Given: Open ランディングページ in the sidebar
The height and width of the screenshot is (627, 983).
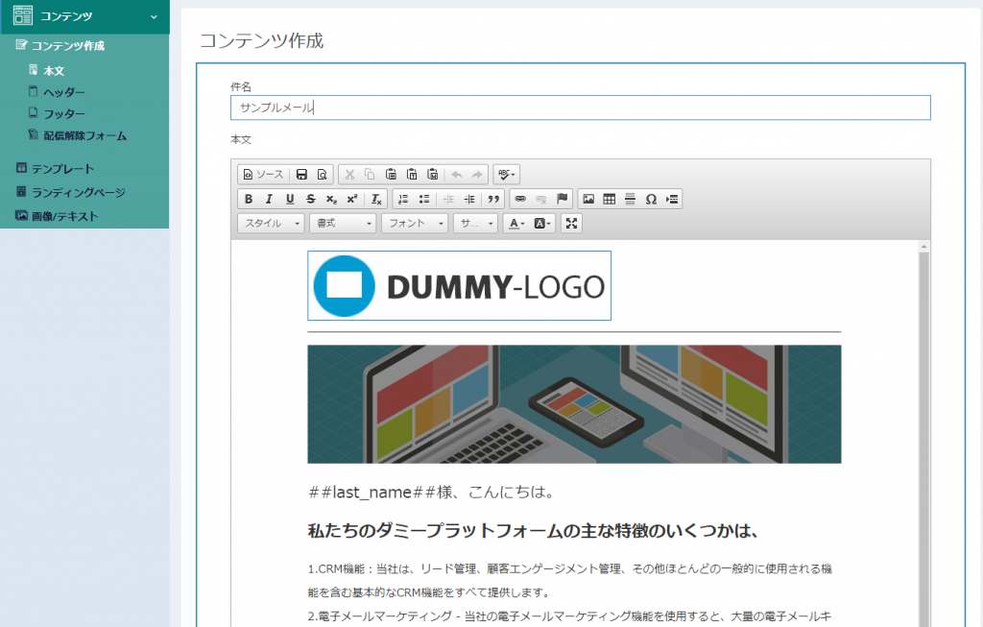Looking at the screenshot, I should (78, 192).
